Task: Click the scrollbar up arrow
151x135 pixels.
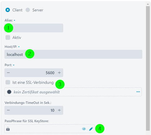Action: (x=148, y=4)
